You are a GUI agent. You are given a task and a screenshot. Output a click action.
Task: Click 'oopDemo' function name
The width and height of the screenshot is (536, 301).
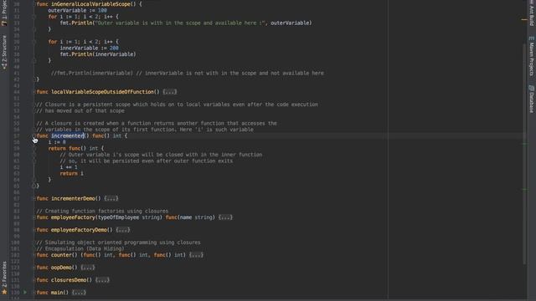(x=61, y=268)
